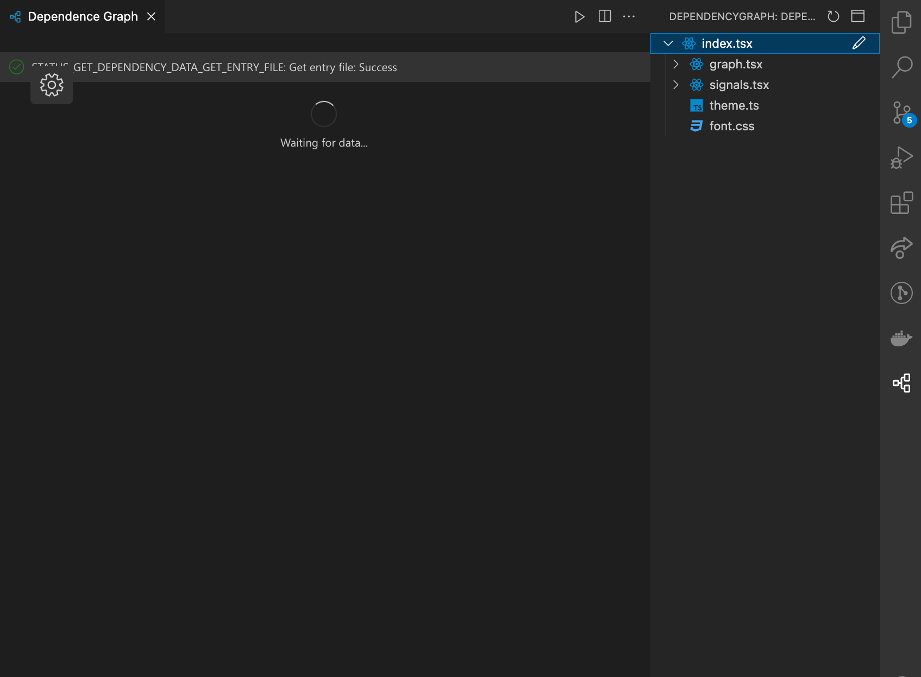The width and height of the screenshot is (921, 677).
Task: Click the loading spinner above Waiting for data
Action: (324, 114)
